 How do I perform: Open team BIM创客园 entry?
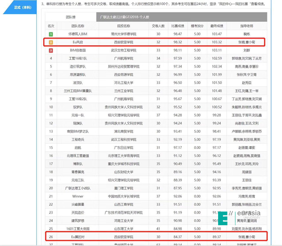[78, 49]
